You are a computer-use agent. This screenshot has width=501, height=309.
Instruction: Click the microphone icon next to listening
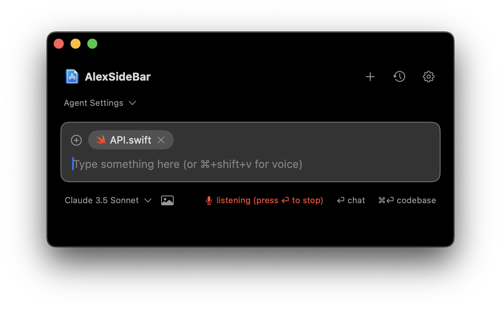click(x=209, y=200)
